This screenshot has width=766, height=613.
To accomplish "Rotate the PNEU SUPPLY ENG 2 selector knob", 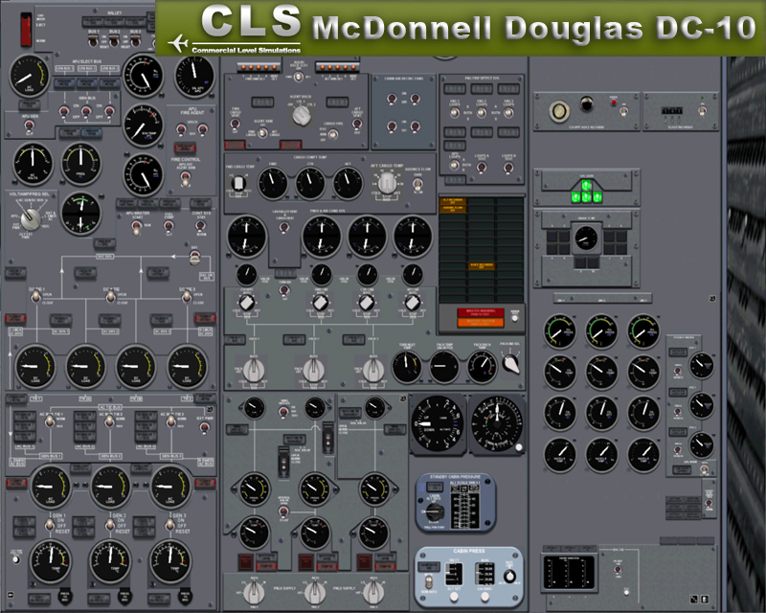I will [x=315, y=592].
